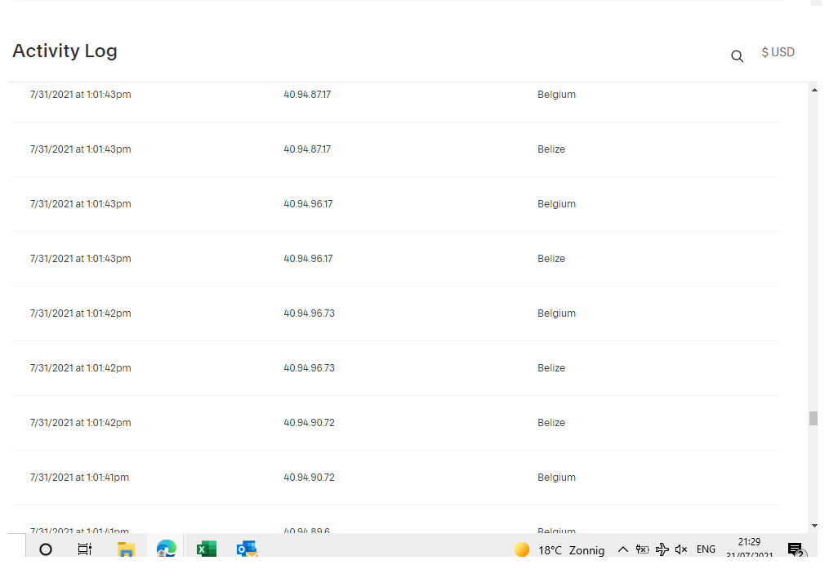
Task: Click timestamp in the 40.94.96.17 Belgium row
Action: point(81,204)
